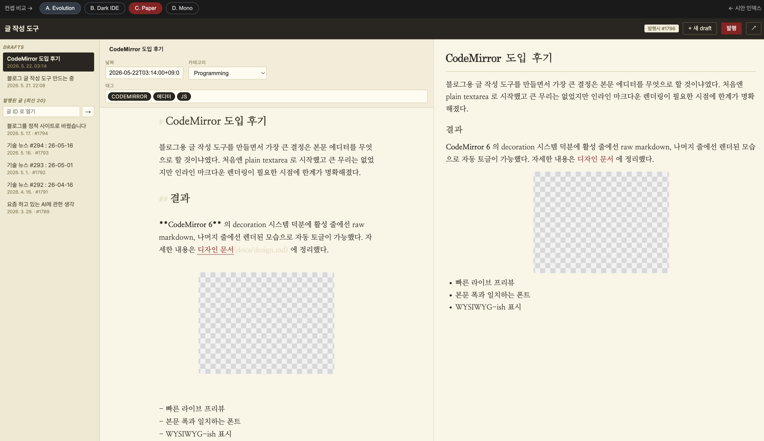Click the **CodeMirror 6** bold text in editor

click(190, 224)
